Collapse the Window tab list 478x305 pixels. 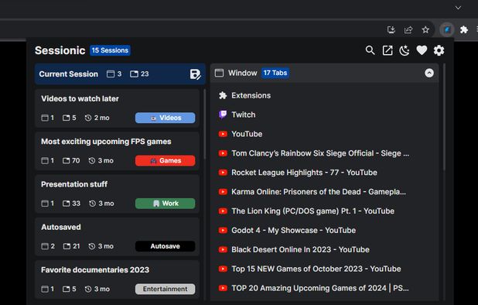click(429, 73)
